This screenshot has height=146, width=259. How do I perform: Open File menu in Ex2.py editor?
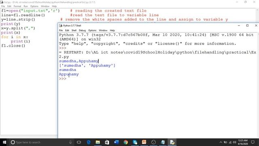(x=3, y=6)
